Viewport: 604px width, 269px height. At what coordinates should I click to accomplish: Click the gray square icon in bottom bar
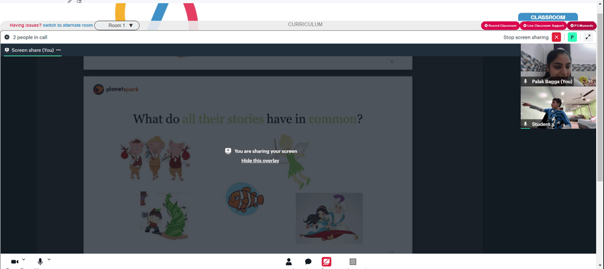pyautogui.click(x=353, y=262)
